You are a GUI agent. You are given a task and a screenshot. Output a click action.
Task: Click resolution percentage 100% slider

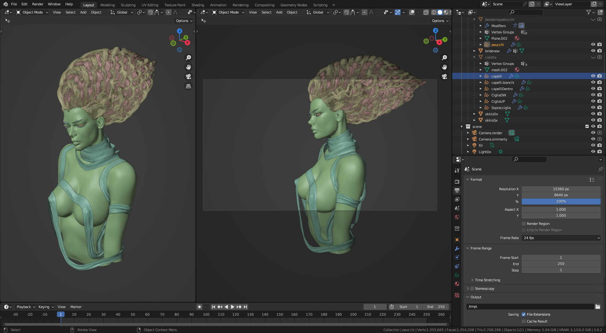[561, 201]
